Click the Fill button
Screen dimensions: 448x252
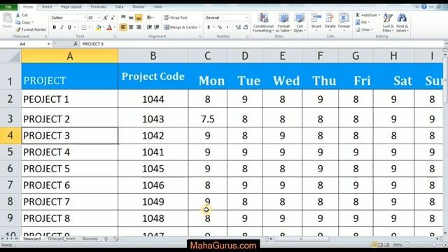click(x=363, y=22)
